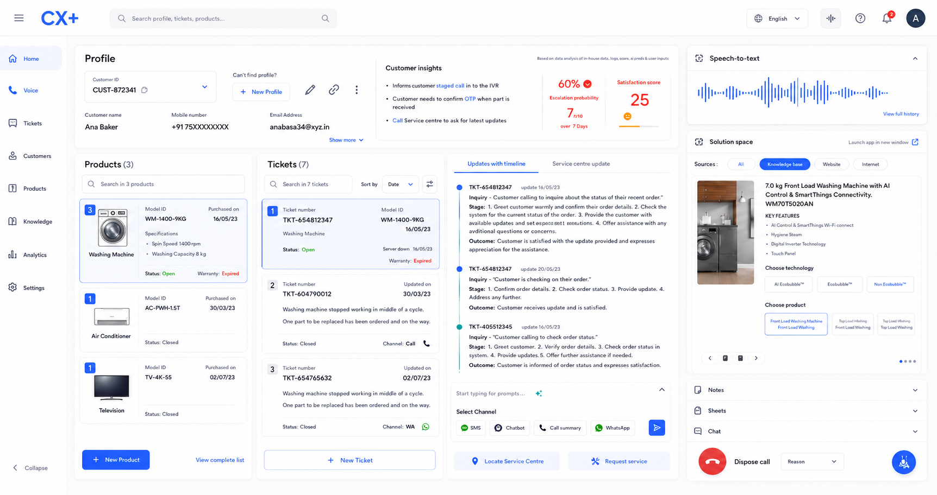Screen dimensions: 937x495
Task: Launch Solution space in a new window
Action: click(915, 142)
